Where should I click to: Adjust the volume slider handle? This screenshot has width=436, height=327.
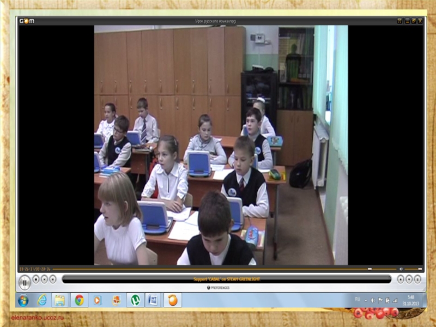coord(420,269)
